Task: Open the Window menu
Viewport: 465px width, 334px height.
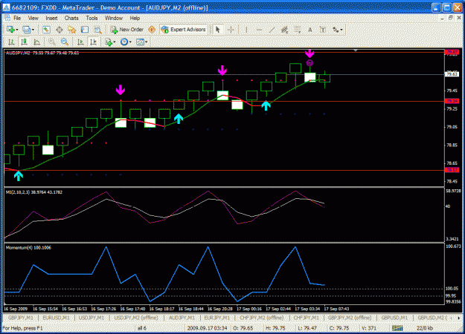Action: 114,18
